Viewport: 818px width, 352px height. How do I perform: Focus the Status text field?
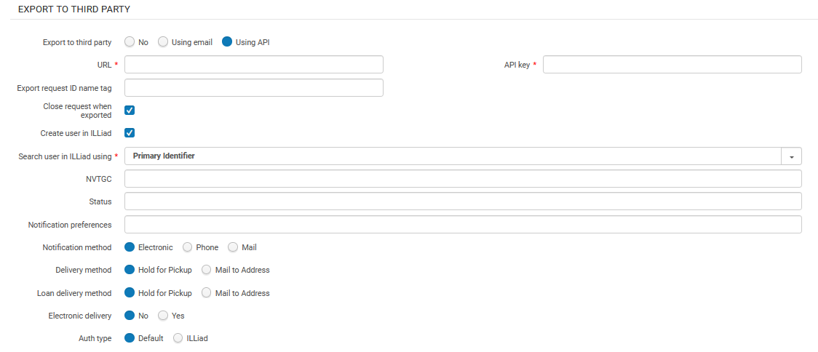(463, 201)
